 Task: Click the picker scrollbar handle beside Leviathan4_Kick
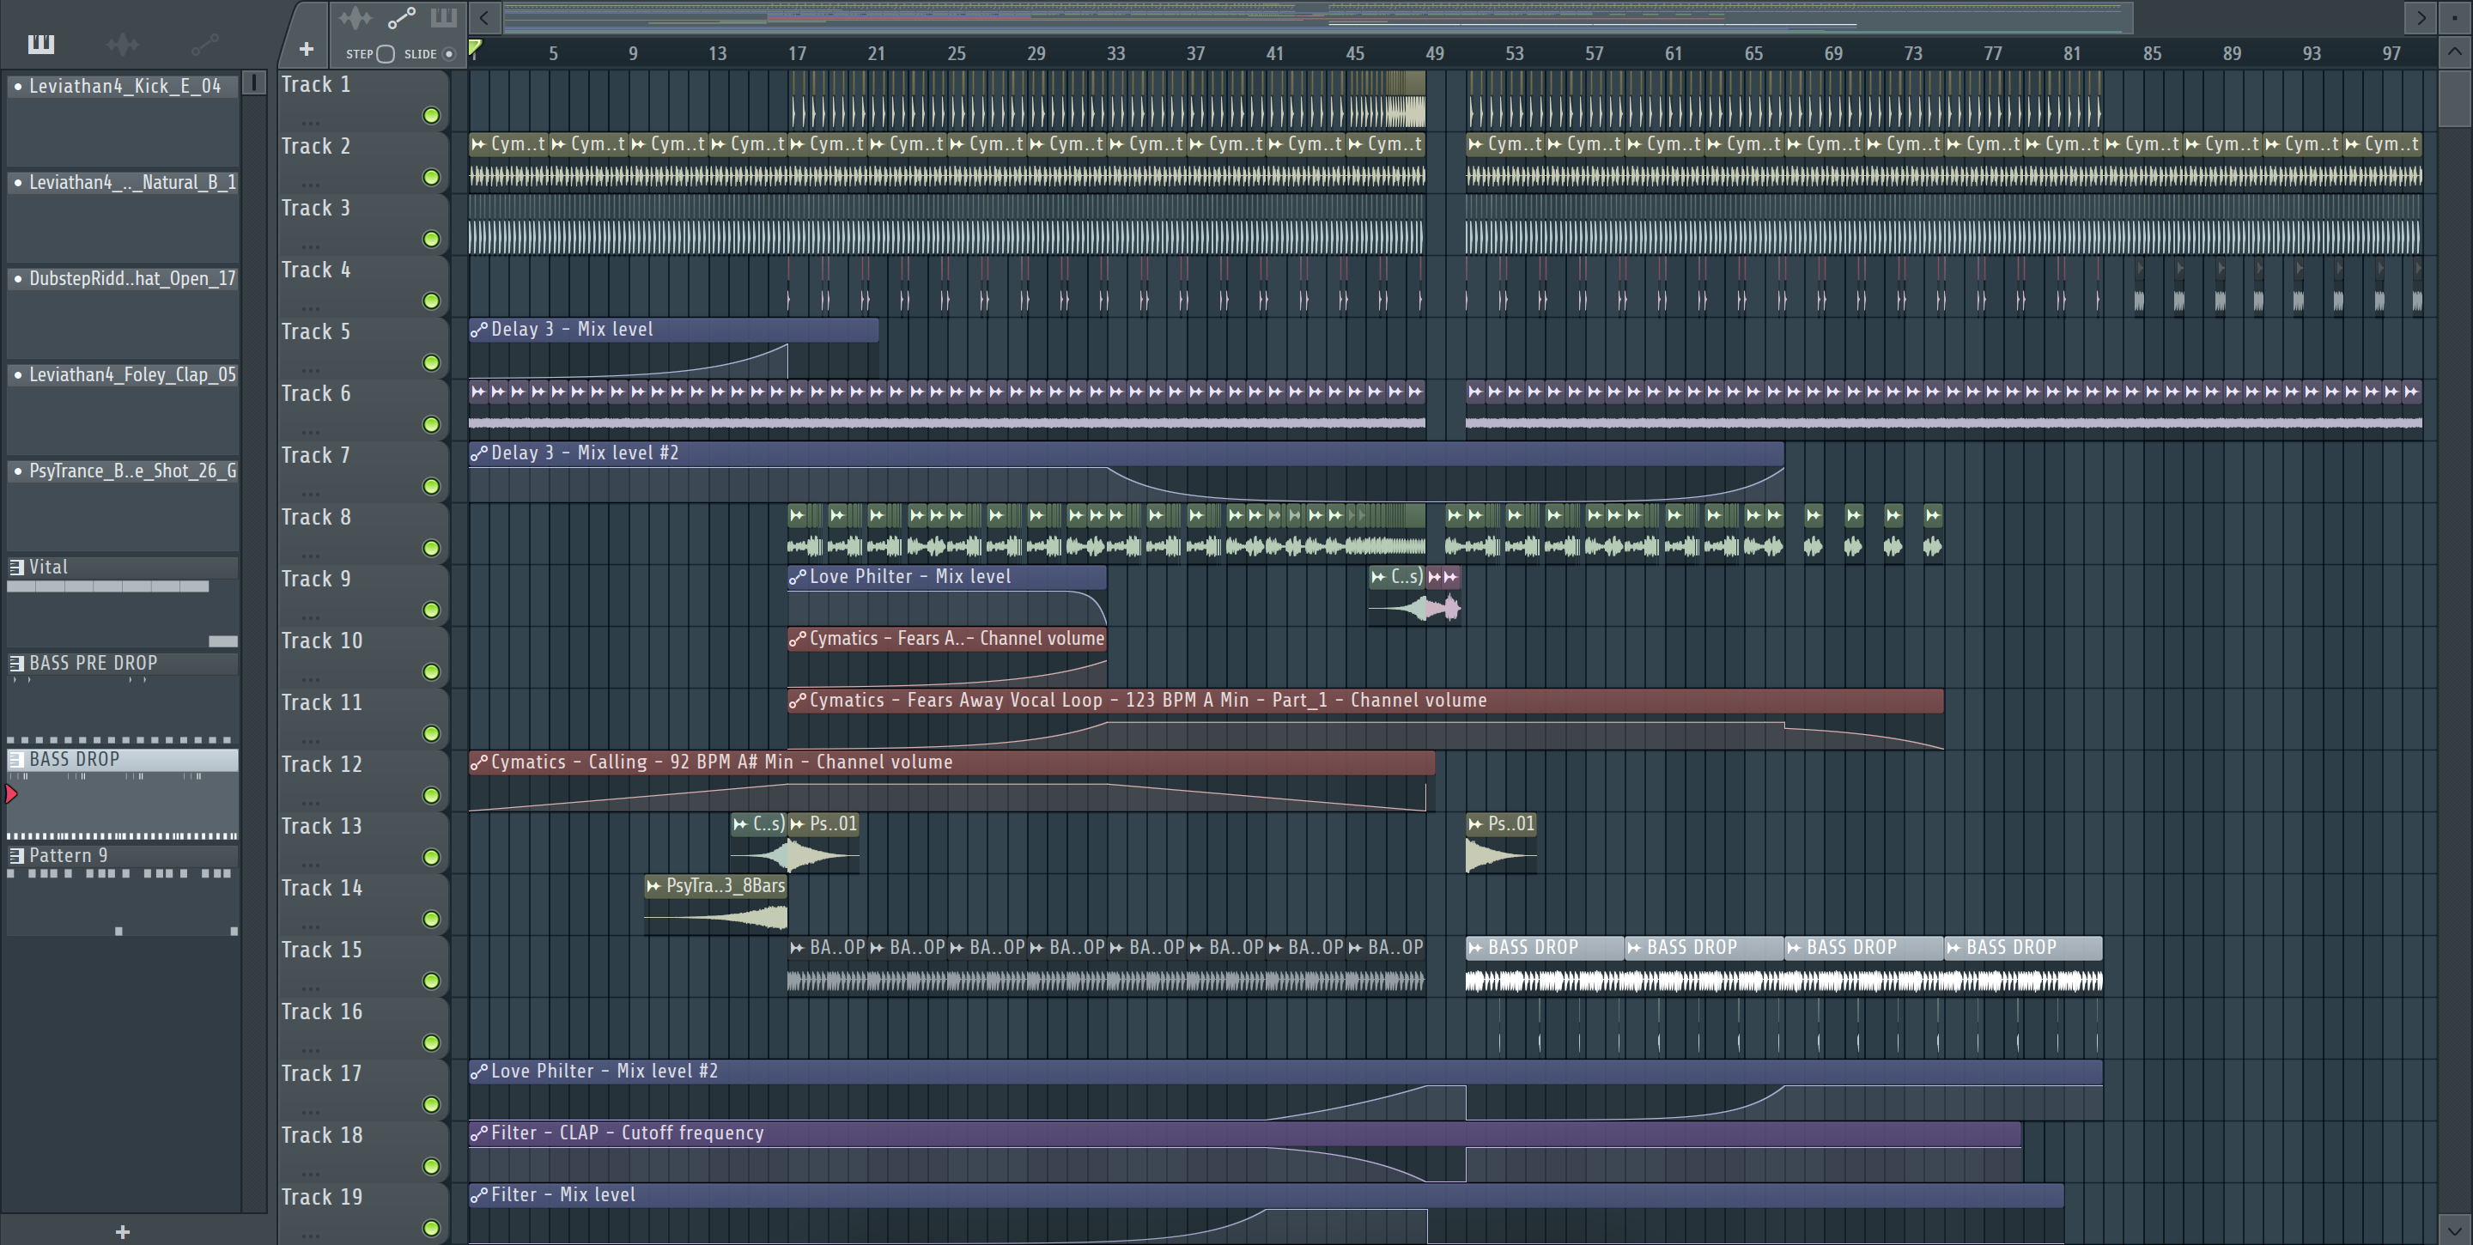click(253, 82)
